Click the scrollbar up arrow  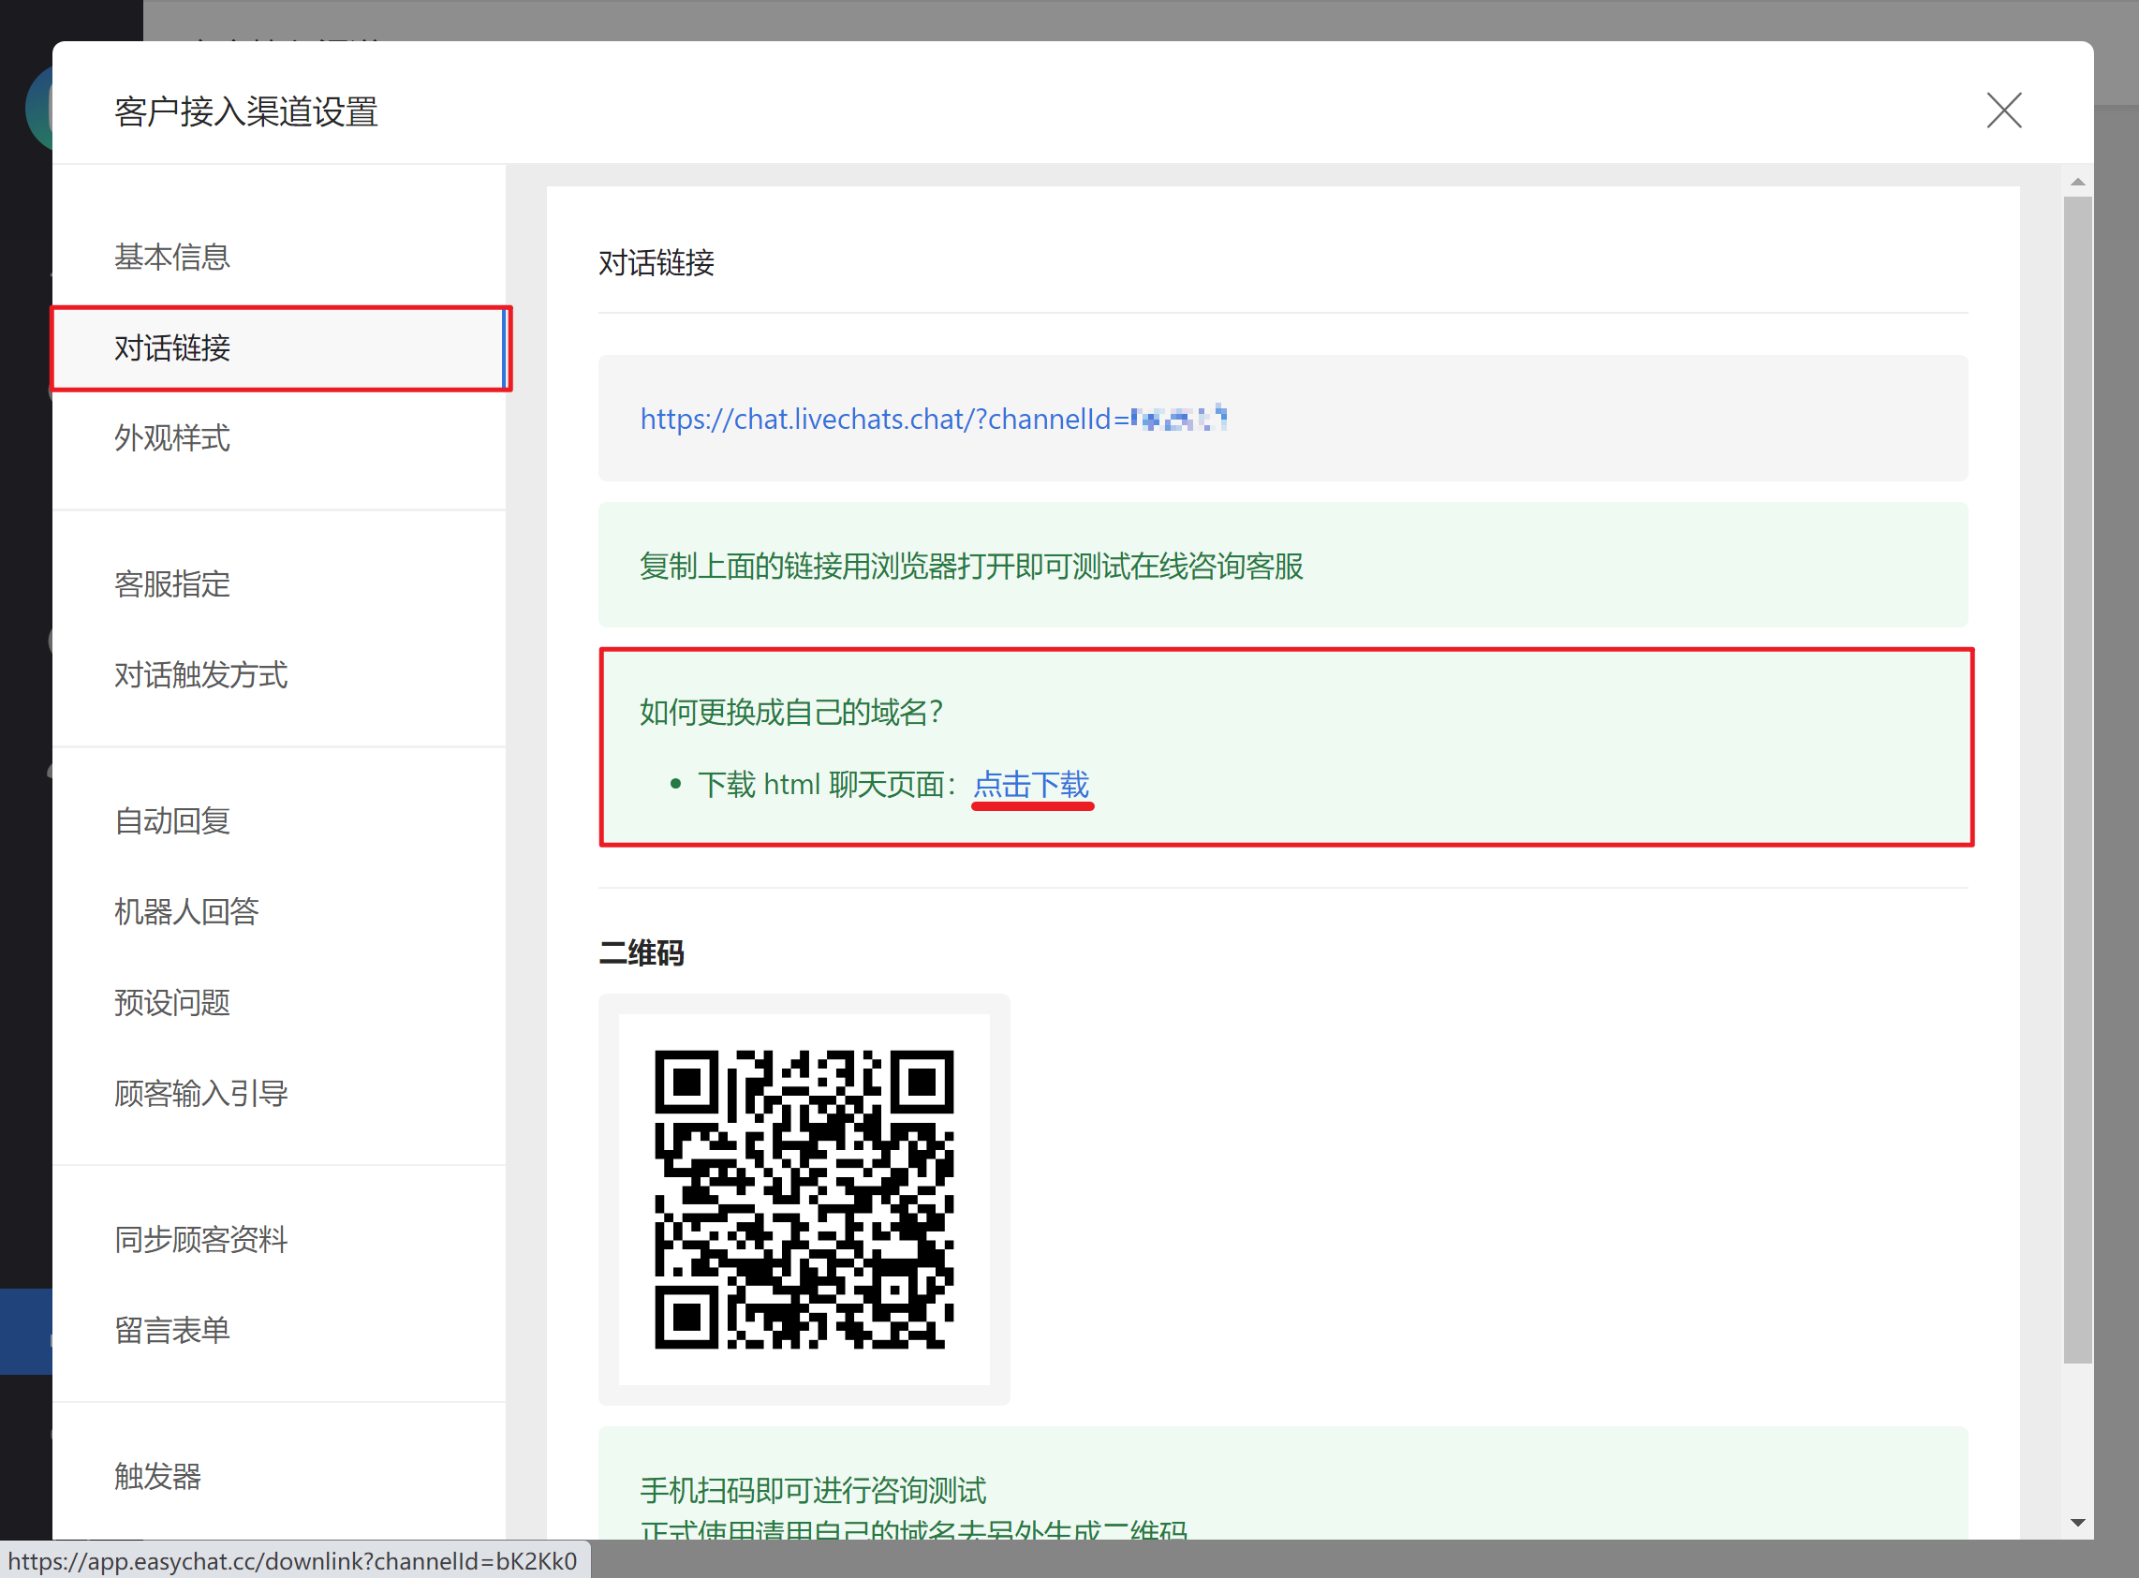[2078, 182]
